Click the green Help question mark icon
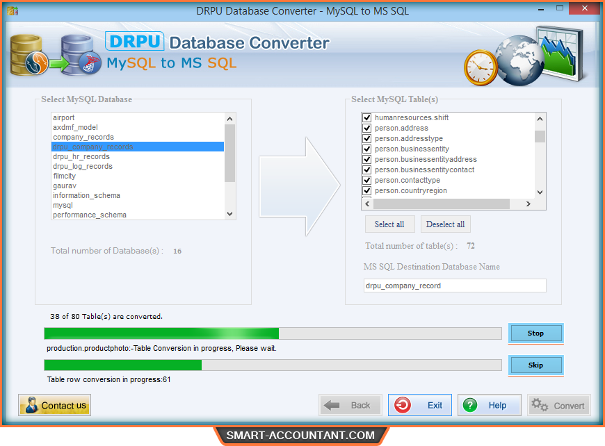 click(470, 405)
